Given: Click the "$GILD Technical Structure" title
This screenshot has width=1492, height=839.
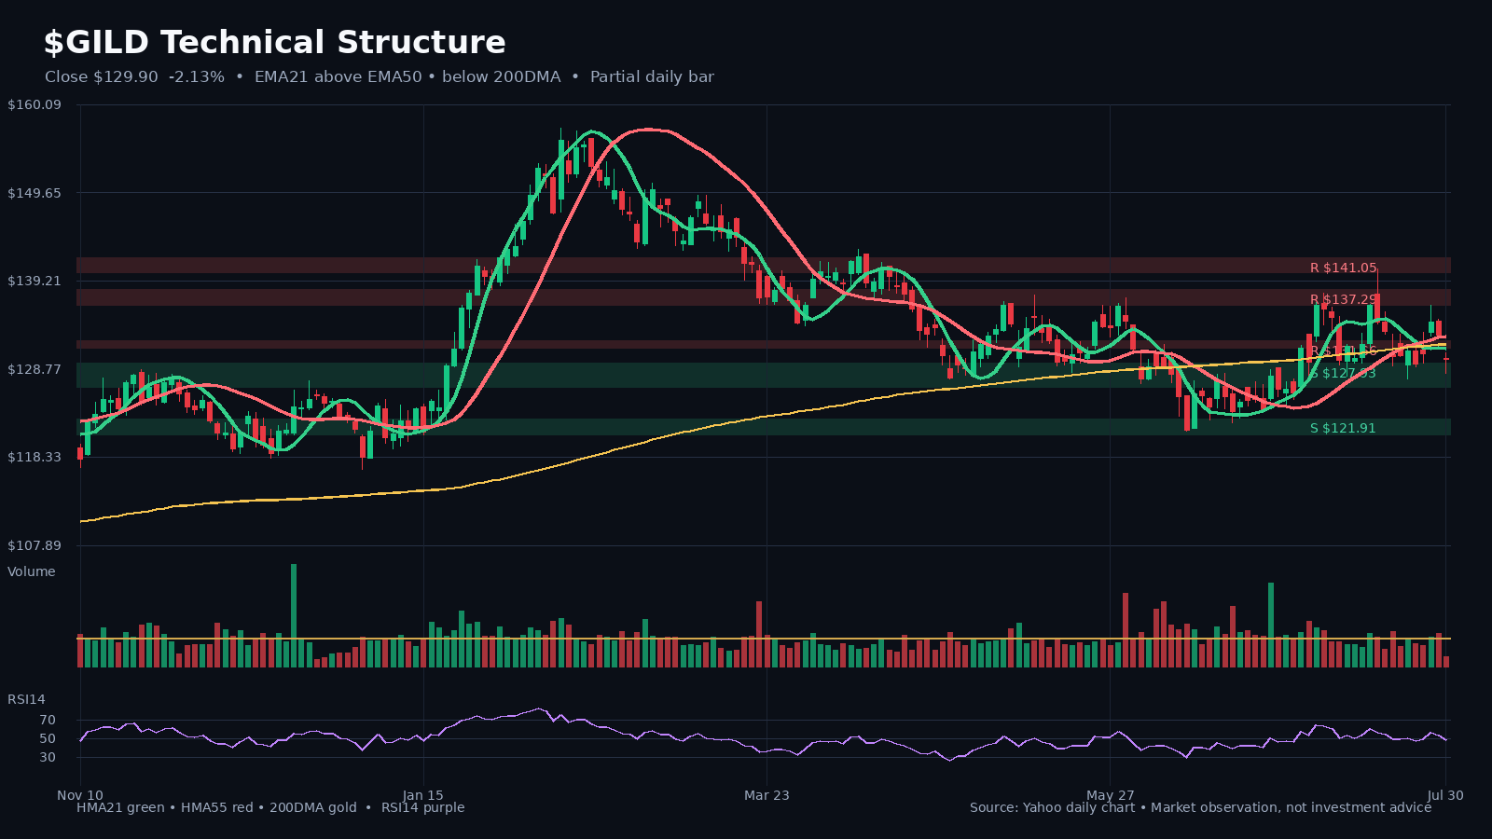Looking at the screenshot, I should (274, 43).
